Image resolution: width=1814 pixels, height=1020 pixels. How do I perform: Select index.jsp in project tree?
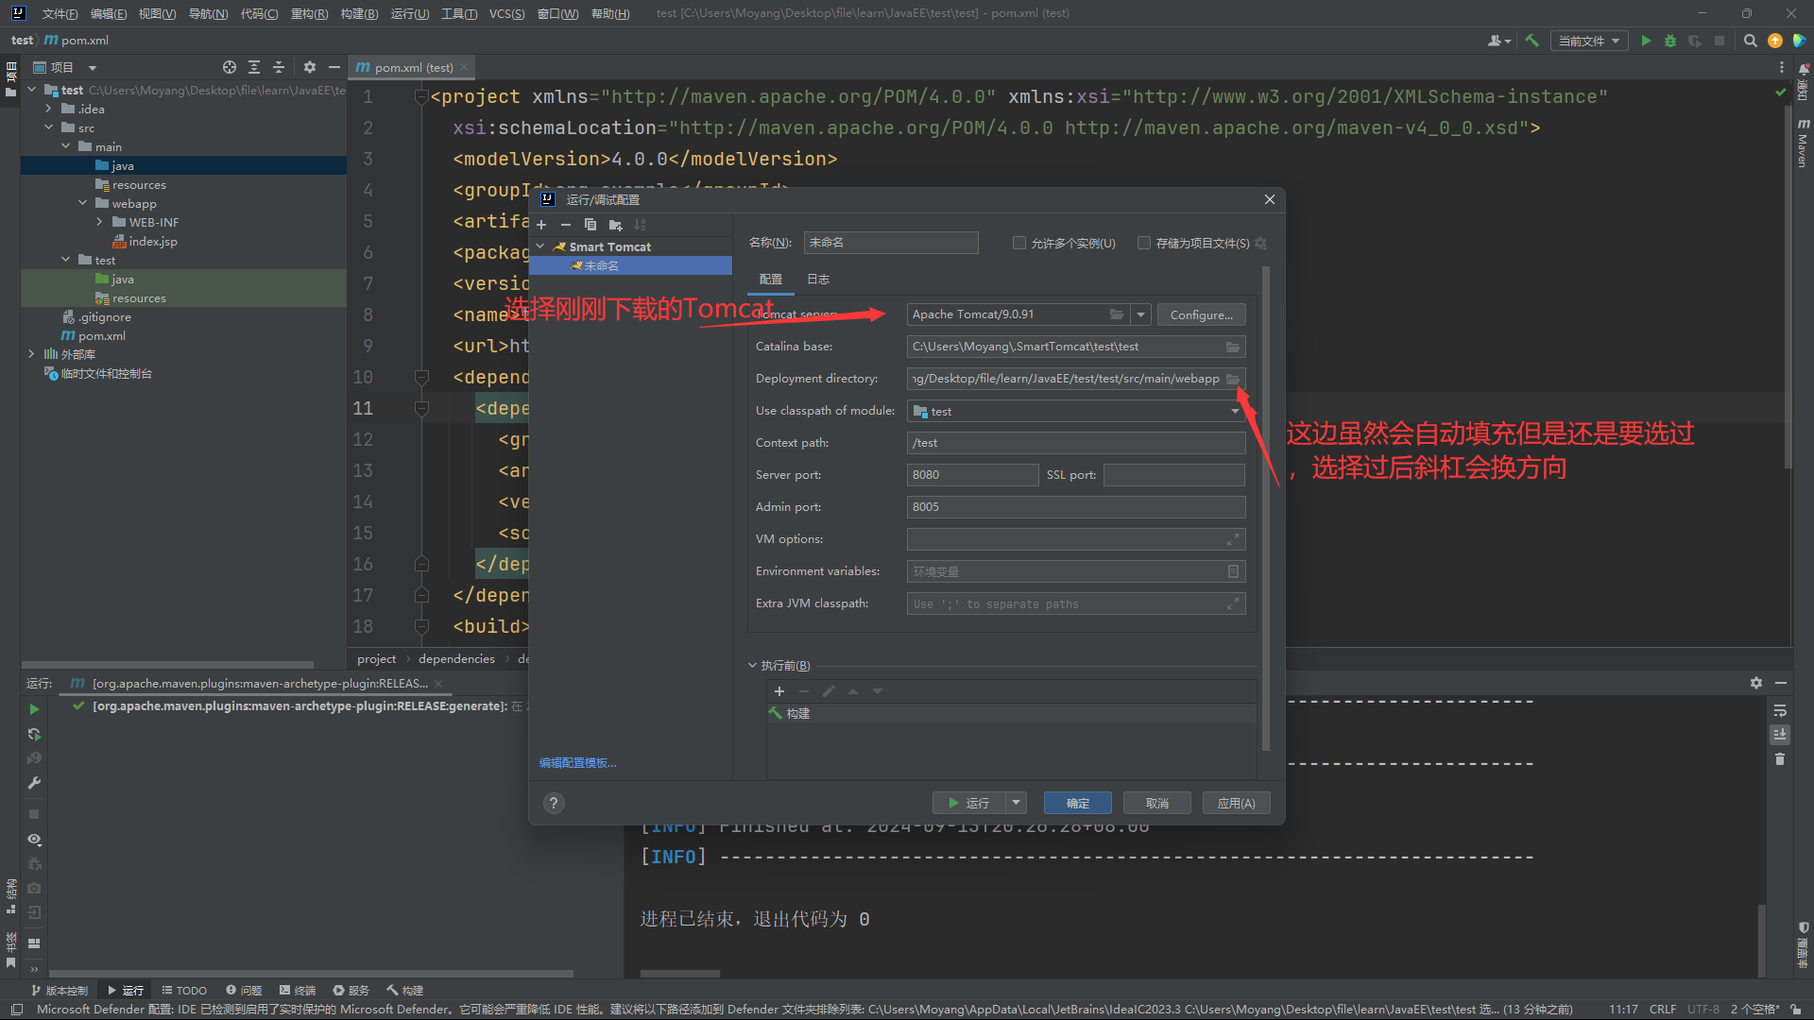(145, 241)
